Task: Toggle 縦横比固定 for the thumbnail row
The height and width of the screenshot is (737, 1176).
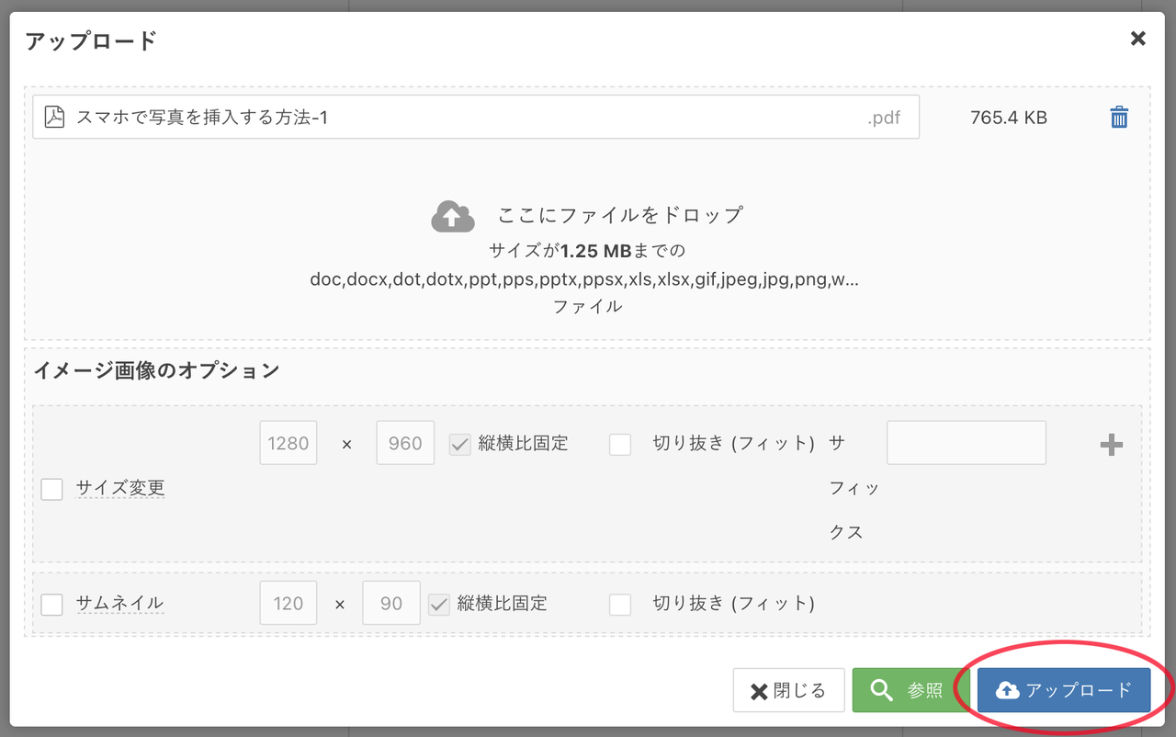Action: [438, 604]
